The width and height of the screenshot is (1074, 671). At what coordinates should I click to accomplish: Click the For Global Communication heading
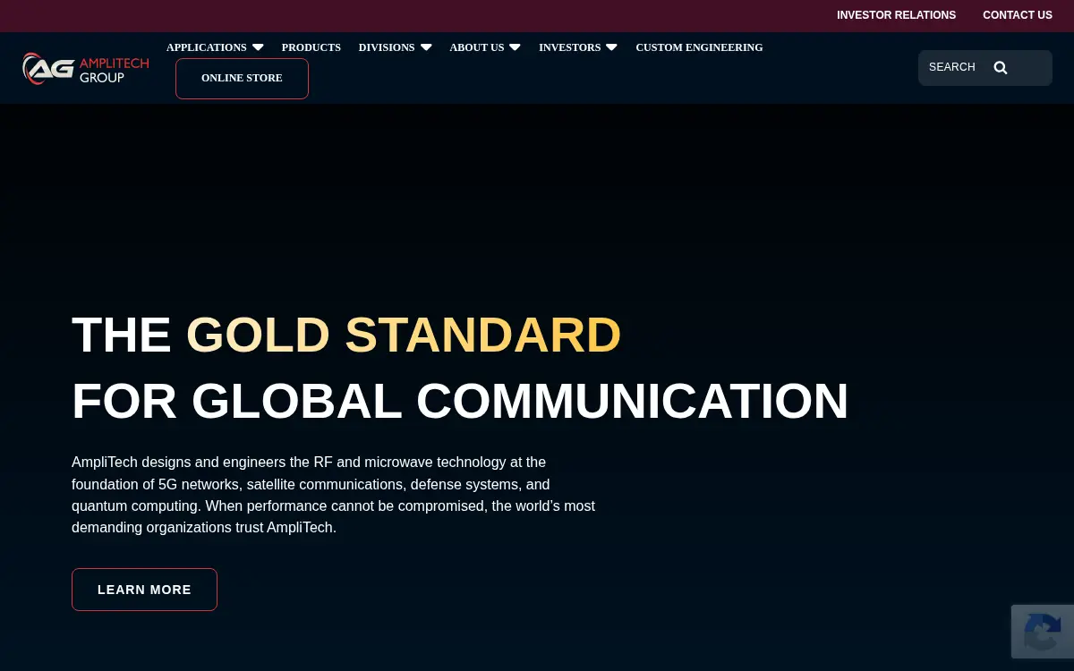coord(460,401)
